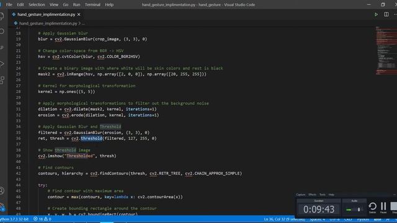The height and width of the screenshot is (223, 397).
Task: Click the 'try:' statement on line 44
Action: [43, 185]
